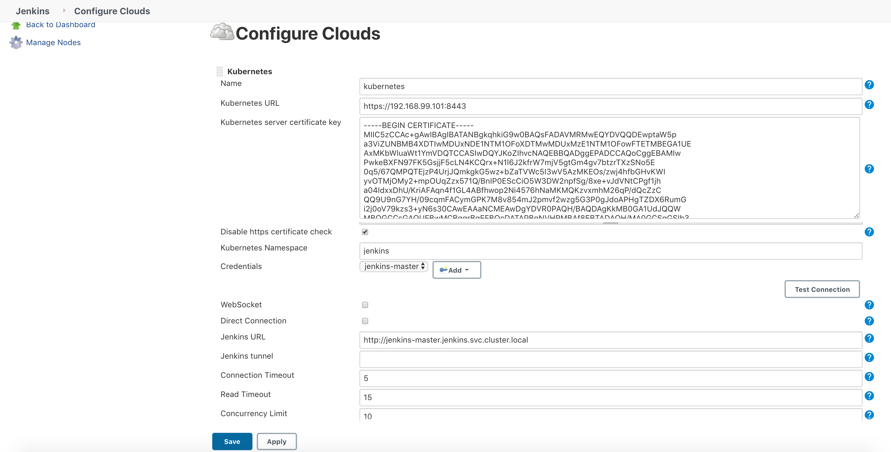The height and width of the screenshot is (452, 891).
Task: Open help for the WebSocket option
Action: click(x=869, y=305)
